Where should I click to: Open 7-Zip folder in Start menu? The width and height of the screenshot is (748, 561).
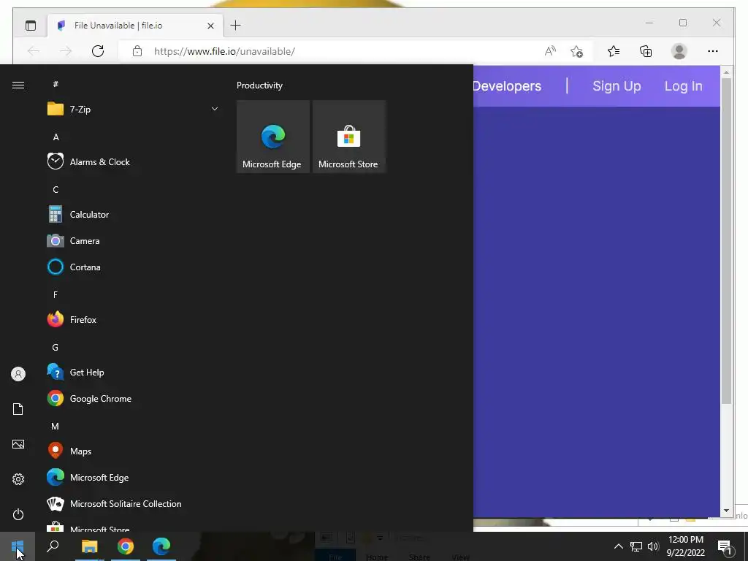click(x=133, y=110)
